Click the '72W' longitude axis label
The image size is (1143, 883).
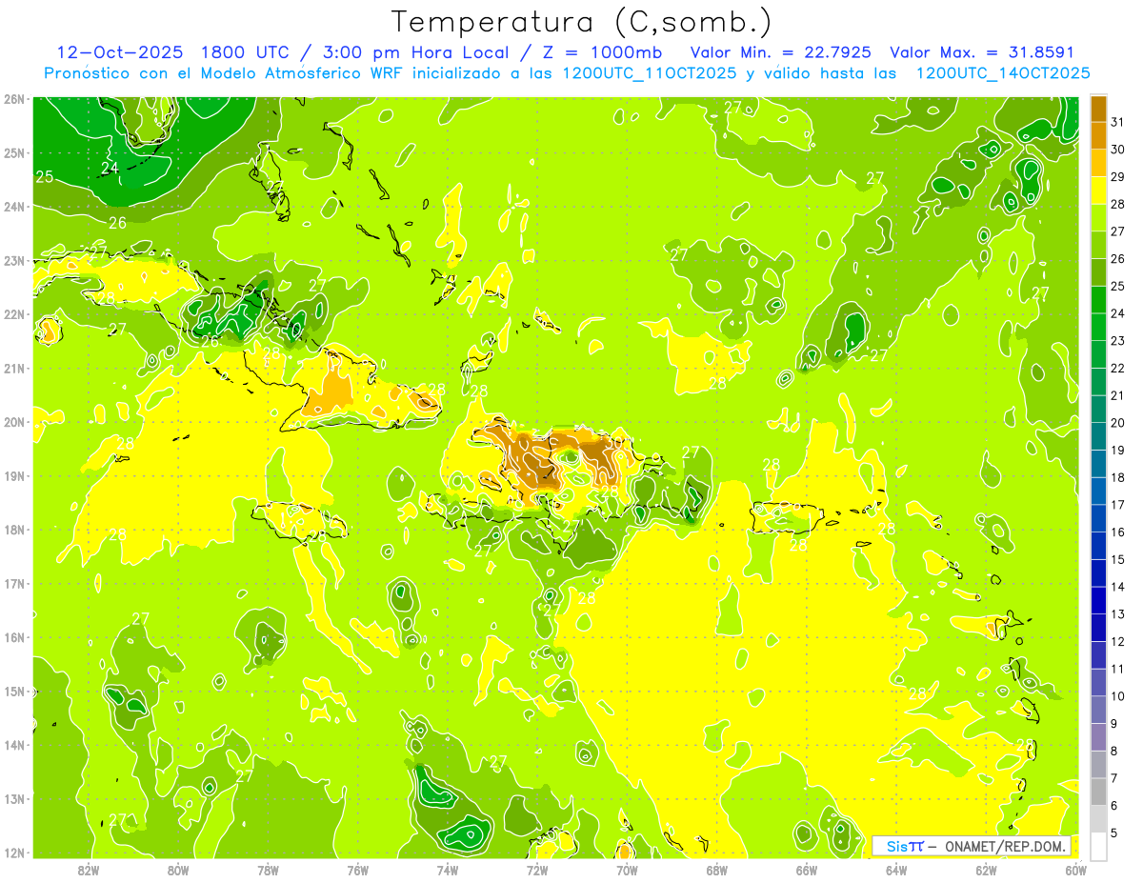pyautogui.click(x=537, y=870)
